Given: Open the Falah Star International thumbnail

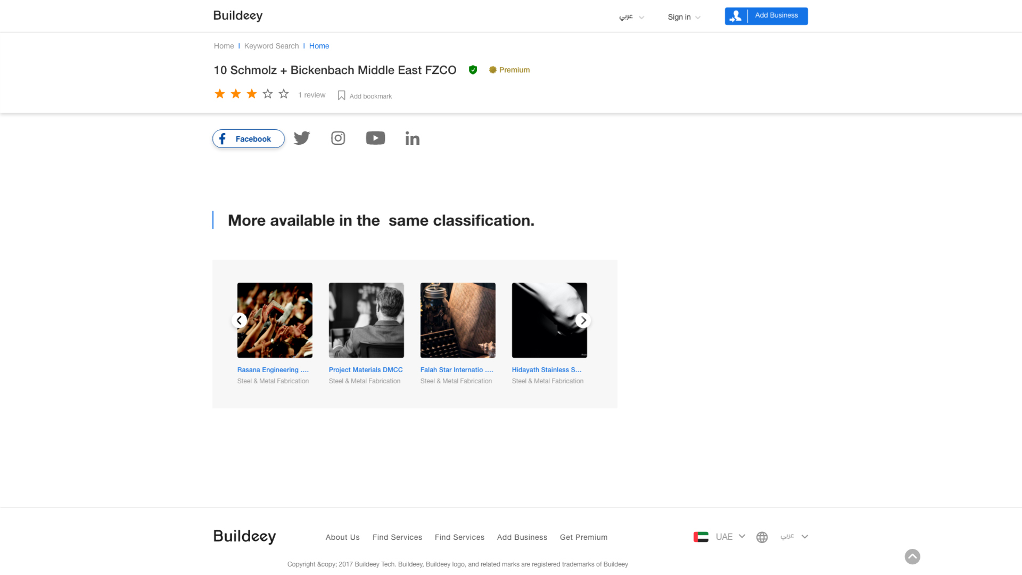Looking at the screenshot, I should (458, 320).
